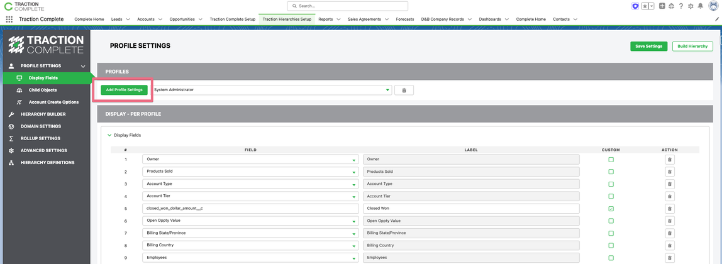This screenshot has width=722, height=264.
Task: Delete the Account Tier field row
Action: [670, 196]
